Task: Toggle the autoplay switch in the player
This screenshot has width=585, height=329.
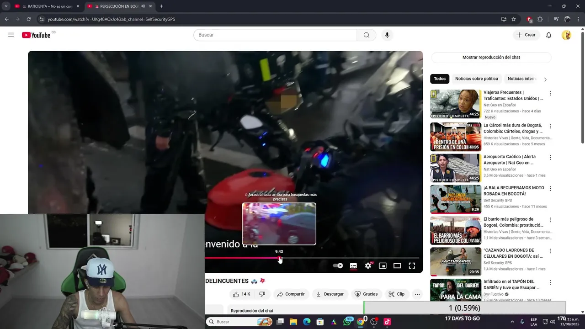Action: pos(338,265)
